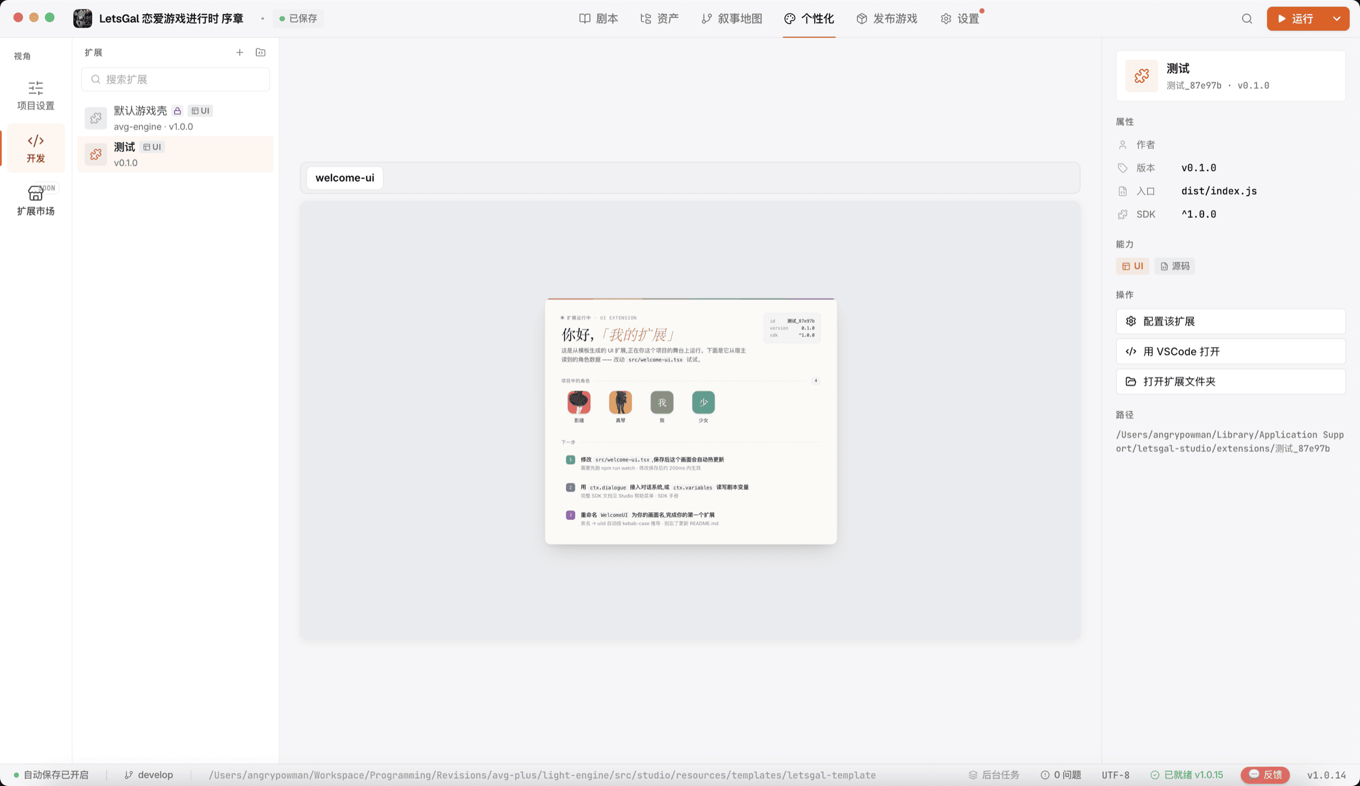Import extension from folder icon
The image size is (1360, 786).
pyautogui.click(x=261, y=52)
